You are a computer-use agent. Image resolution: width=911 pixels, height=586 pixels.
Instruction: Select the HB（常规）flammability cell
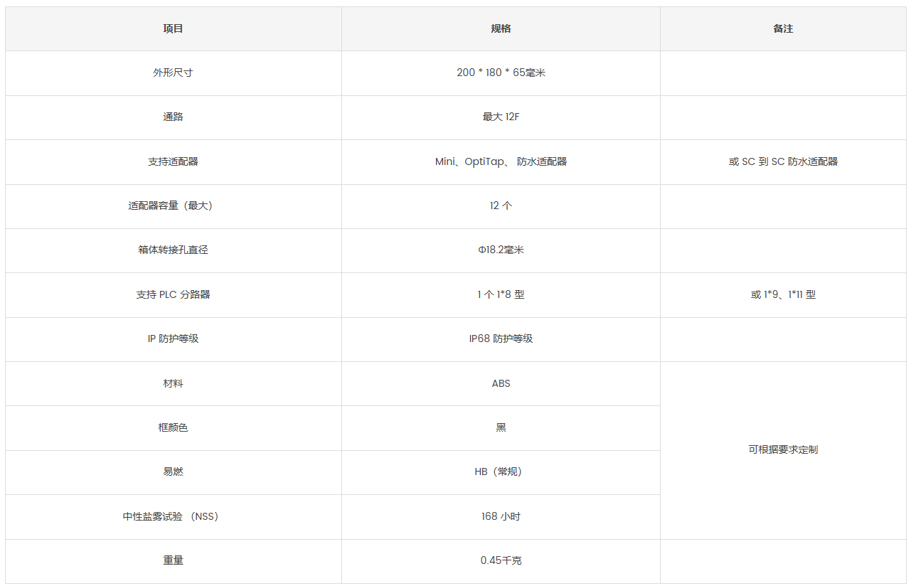click(x=501, y=472)
